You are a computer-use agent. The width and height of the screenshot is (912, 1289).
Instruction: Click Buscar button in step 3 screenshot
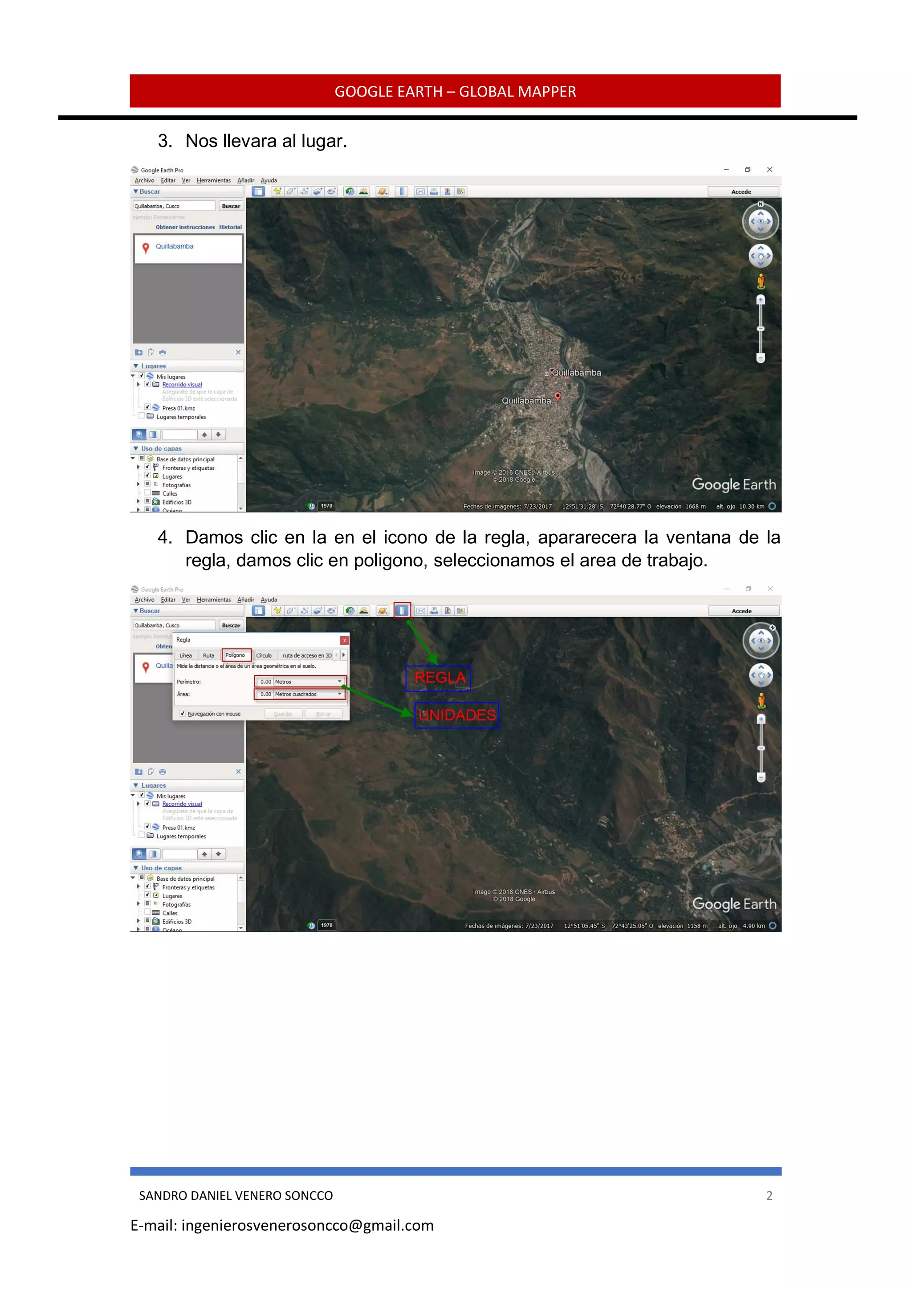pyautogui.click(x=231, y=206)
